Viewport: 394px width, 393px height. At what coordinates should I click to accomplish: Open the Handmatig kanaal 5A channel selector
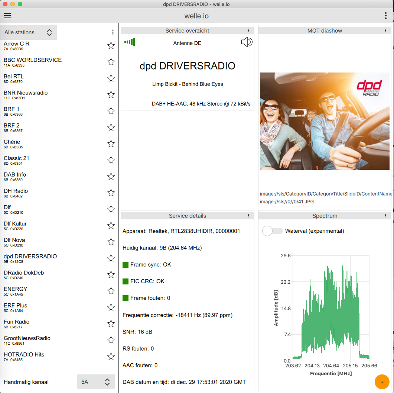point(96,382)
